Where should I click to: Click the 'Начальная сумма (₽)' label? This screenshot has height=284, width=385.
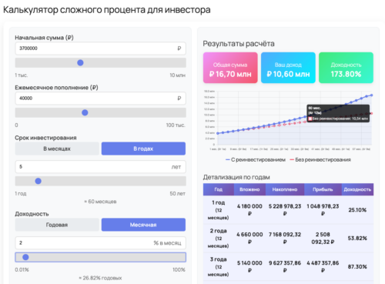click(x=44, y=38)
